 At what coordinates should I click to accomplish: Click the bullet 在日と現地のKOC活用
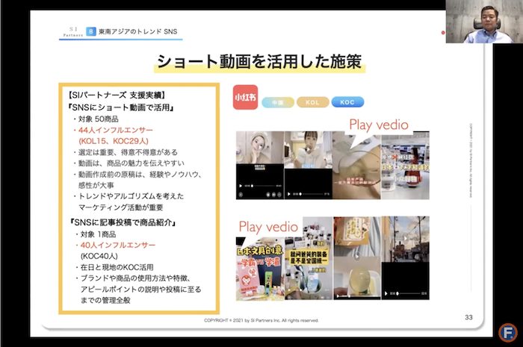pos(114,267)
